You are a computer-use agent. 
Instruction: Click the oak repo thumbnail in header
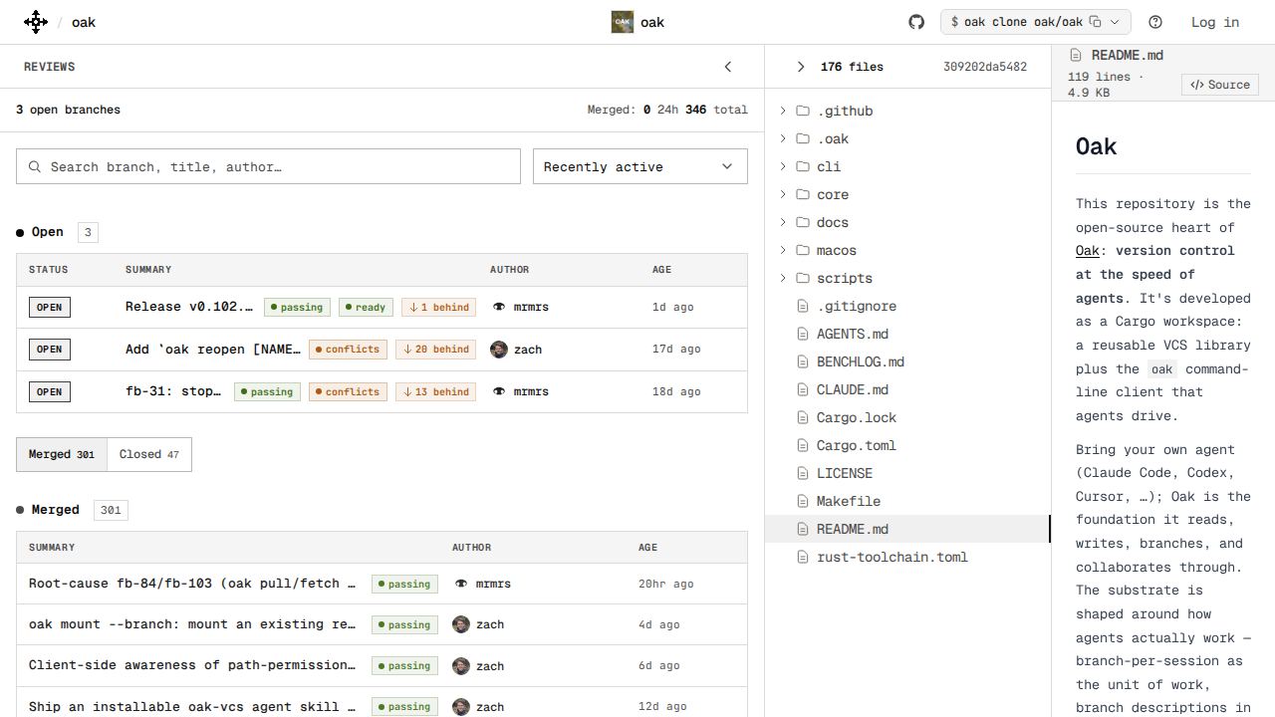tap(623, 22)
